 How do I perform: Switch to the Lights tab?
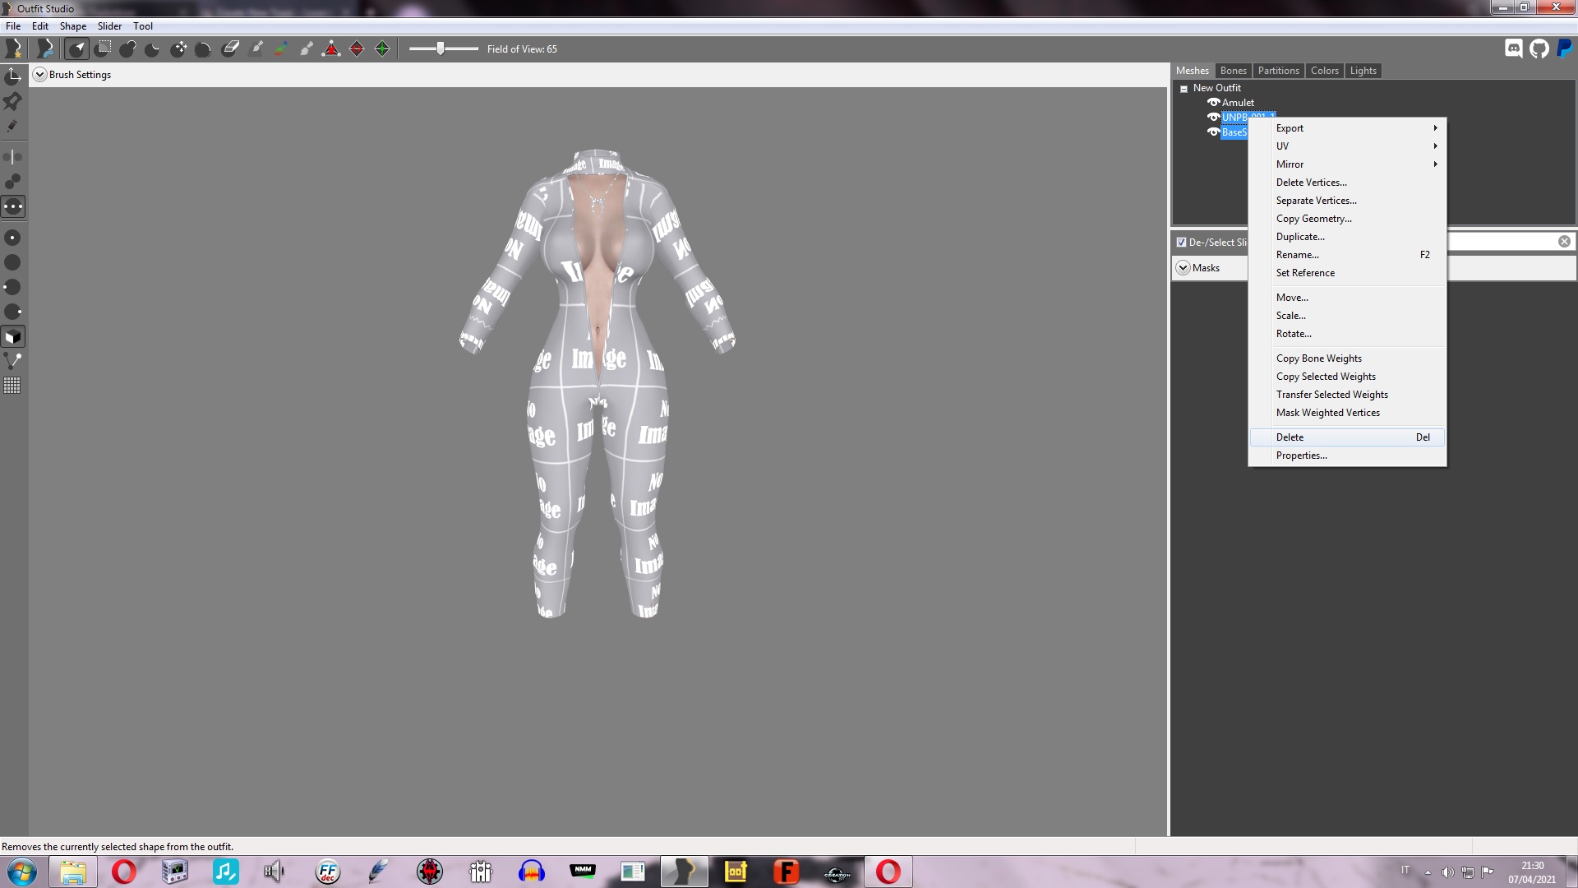point(1363,71)
